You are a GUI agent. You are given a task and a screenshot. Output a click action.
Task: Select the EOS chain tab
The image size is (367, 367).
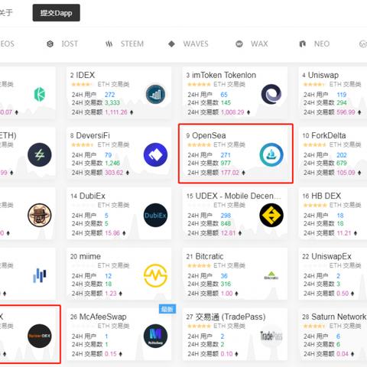(x=7, y=44)
